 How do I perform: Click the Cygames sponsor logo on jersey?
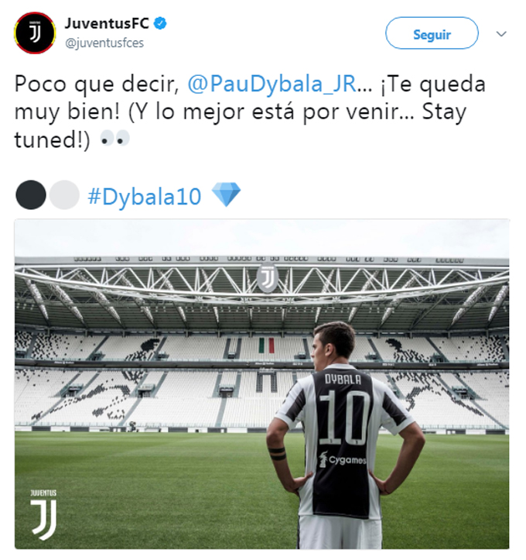(x=343, y=459)
